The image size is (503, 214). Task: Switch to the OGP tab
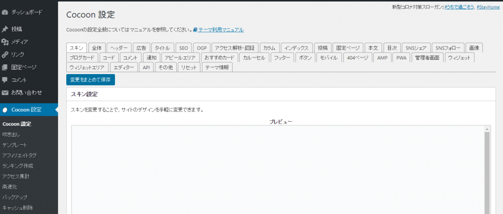(202, 48)
